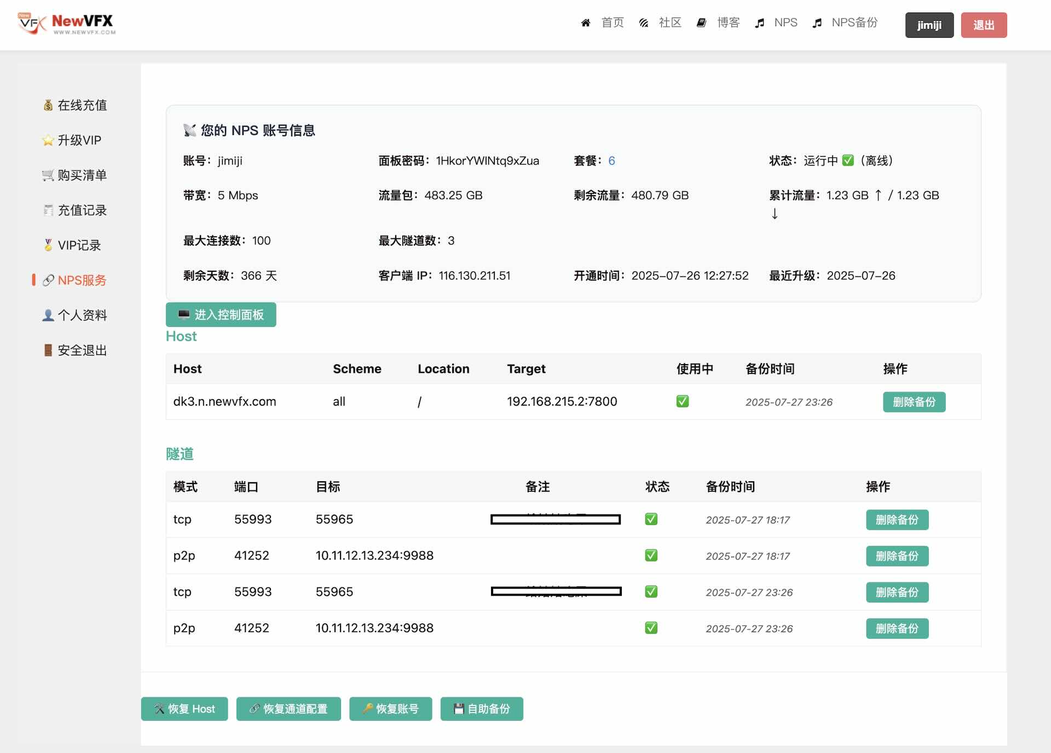
Task: Click the green running status check icon
Action: 848,160
